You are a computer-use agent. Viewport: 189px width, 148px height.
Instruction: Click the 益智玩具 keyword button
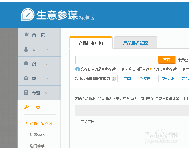[168, 79]
